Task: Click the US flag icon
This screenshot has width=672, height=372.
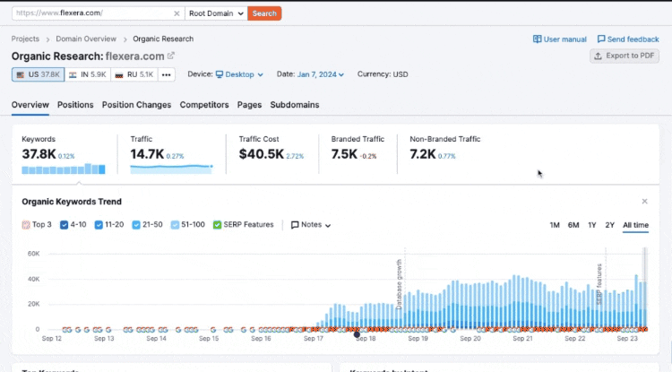Action: 20,74
